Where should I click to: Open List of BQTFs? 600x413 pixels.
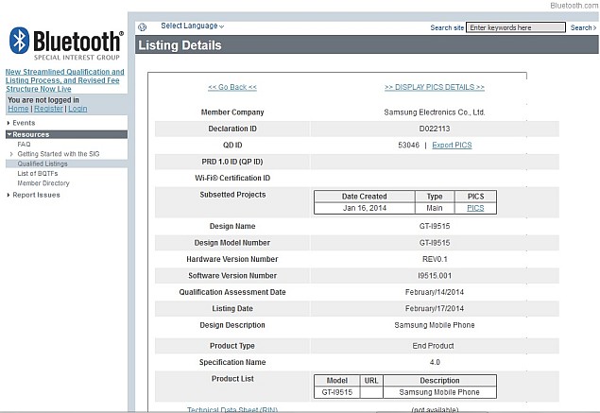pyautogui.click(x=39, y=173)
